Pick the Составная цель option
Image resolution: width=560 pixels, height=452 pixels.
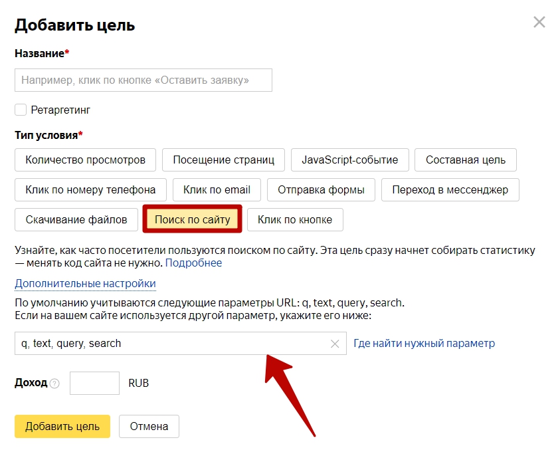pyautogui.click(x=465, y=160)
